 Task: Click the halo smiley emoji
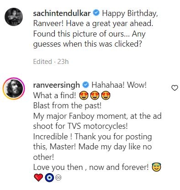click(156, 167)
